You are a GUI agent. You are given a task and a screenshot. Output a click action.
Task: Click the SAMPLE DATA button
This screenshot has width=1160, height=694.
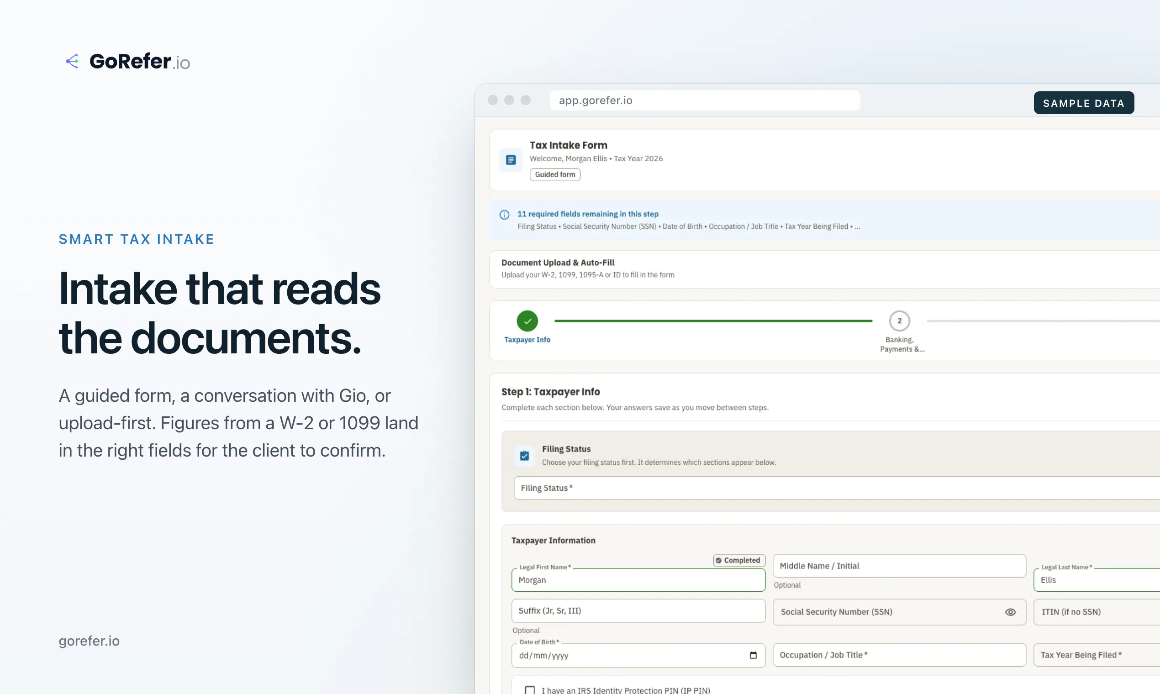click(x=1083, y=103)
